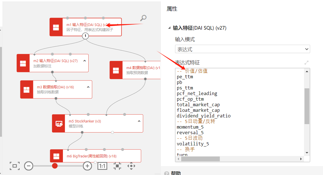Collapse the m2 输入特征 node with its chevron
323x175 pixels.
point(84,61)
